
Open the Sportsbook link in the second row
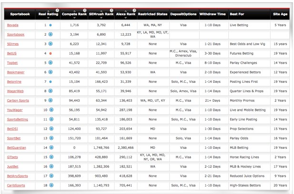pos(16,34)
